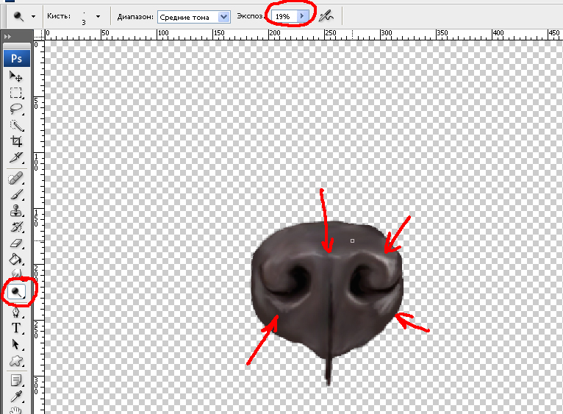Toggle the airbrush mode icon
This screenshot has width=563, height=414.
coord(327,15)
